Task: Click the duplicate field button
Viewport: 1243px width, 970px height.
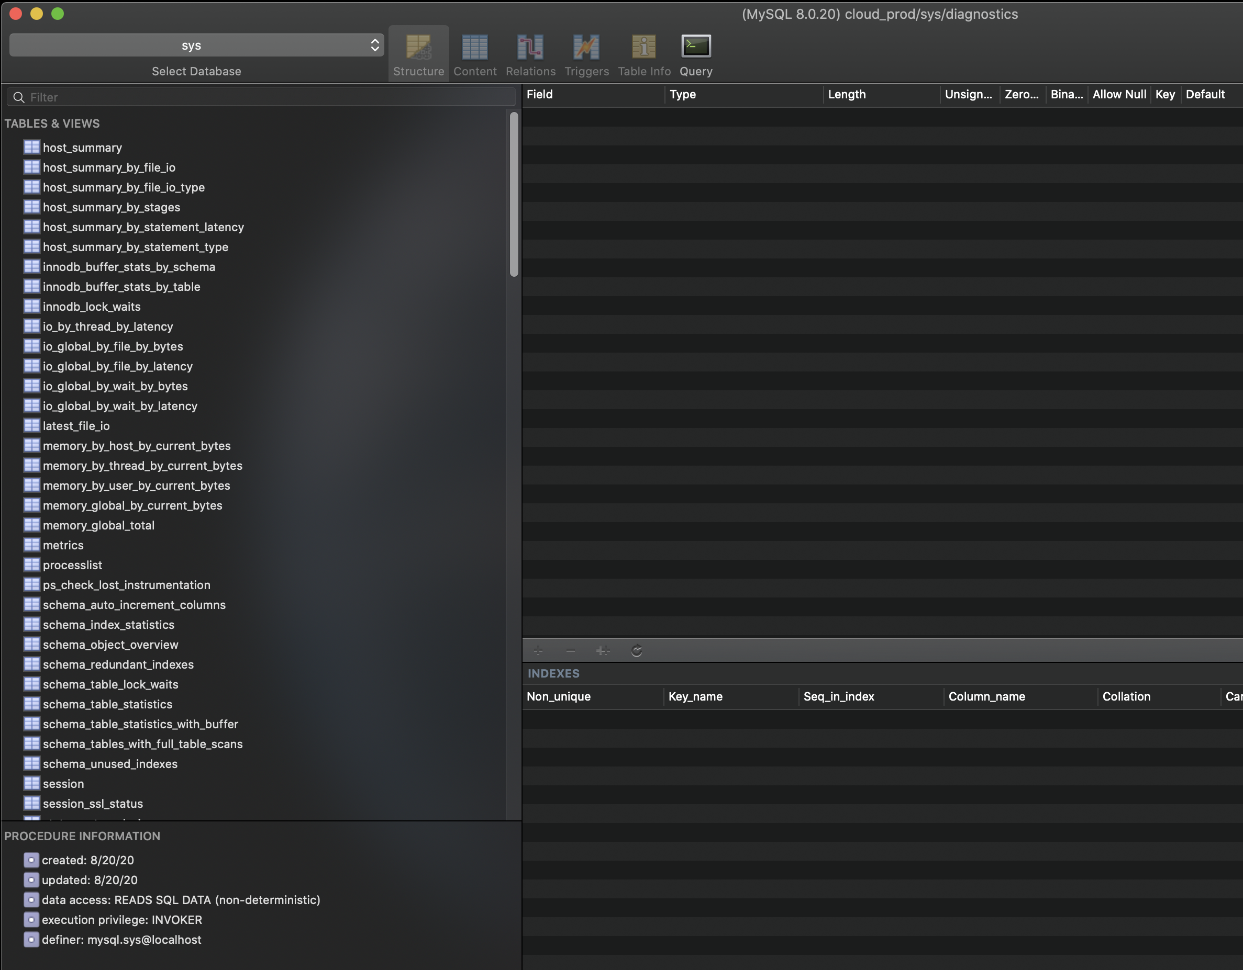Action: (x=603, y=650)
